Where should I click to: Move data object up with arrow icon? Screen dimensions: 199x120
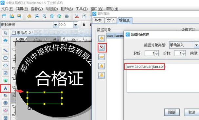tap(102, 66)
